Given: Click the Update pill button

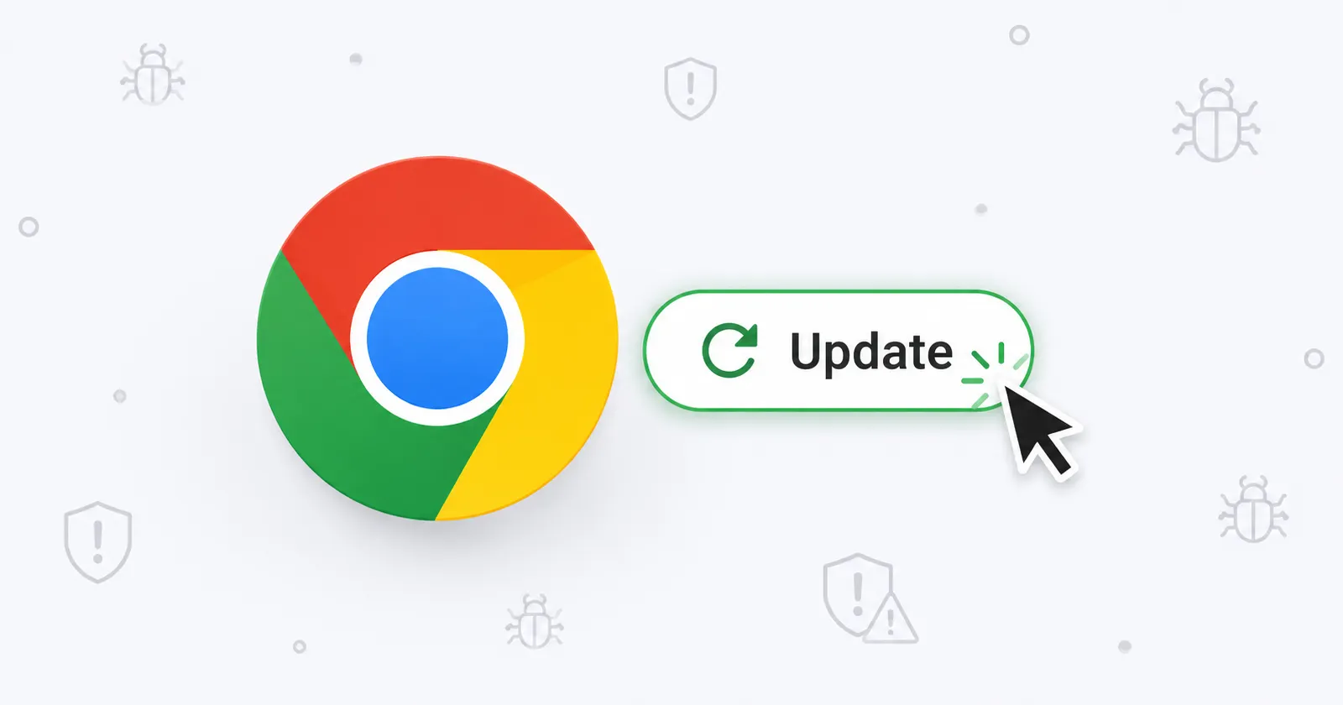Looking at the screenshot, I should pyautogui.click(x=838, y=350).
